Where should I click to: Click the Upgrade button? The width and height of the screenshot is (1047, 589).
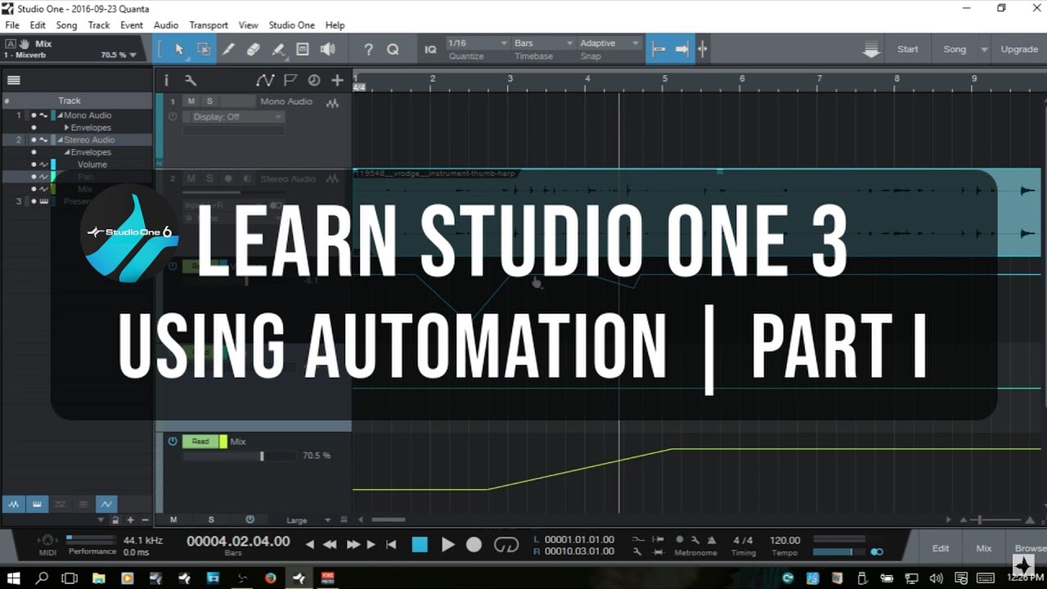1019,49
